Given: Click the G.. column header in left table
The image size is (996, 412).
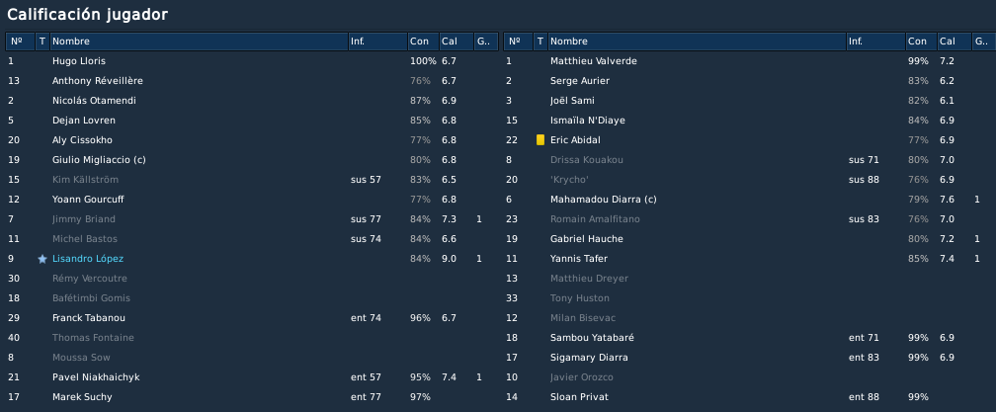Looking at the screenshot, I should point(486,41).
